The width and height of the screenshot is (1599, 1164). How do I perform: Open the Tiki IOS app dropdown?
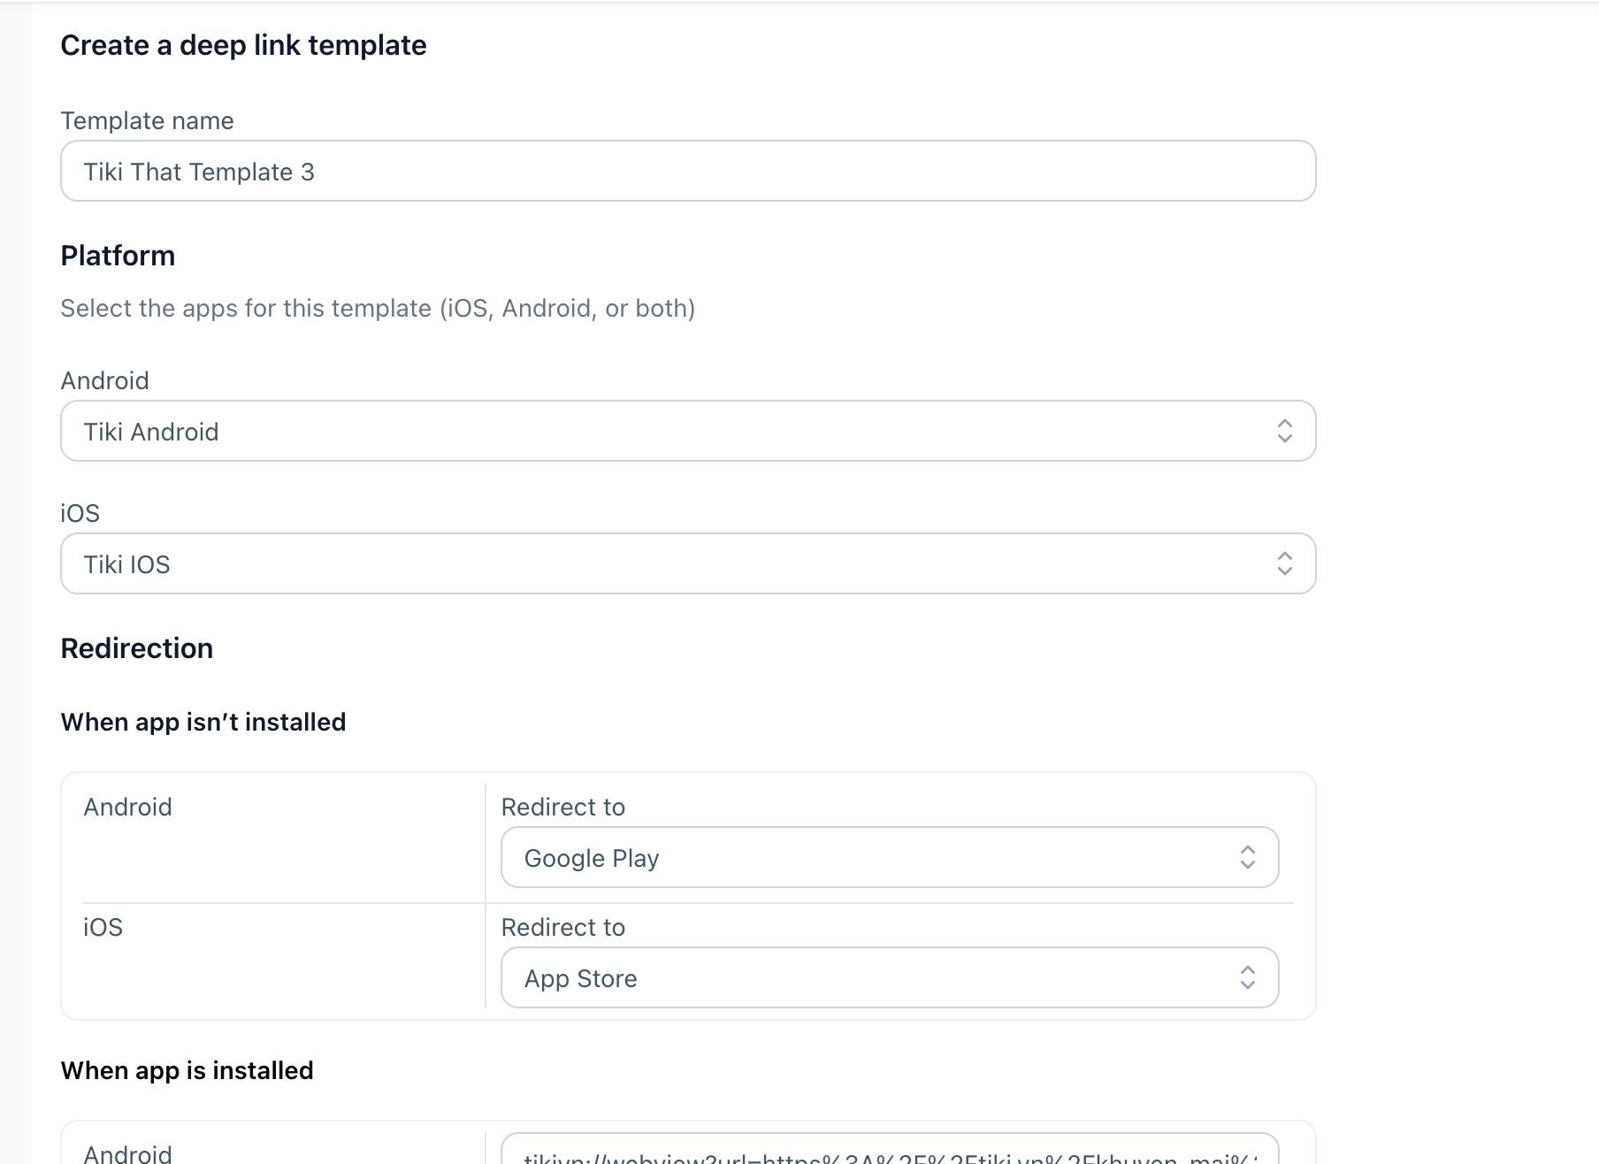[688, 563]
